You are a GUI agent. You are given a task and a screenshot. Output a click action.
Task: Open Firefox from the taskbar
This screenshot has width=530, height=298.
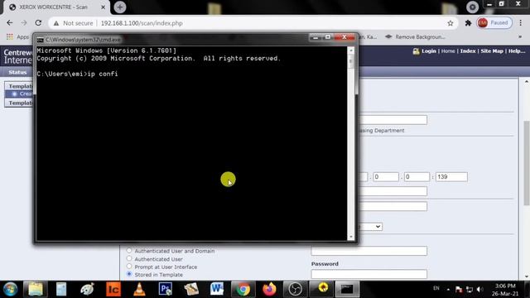click(269, 289)
